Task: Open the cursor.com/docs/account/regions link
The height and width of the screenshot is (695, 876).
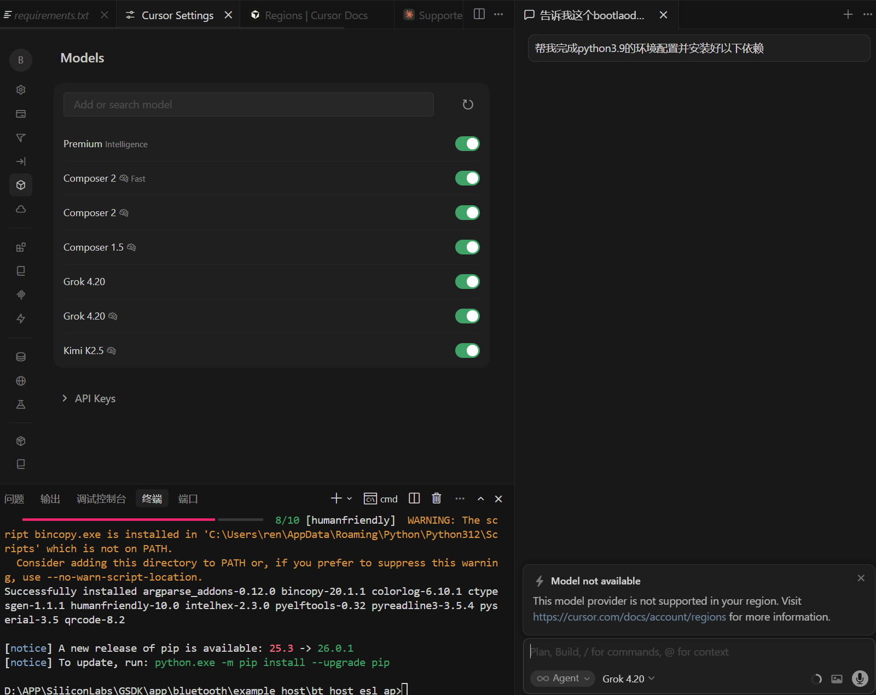Action: (x=629, y=617)
